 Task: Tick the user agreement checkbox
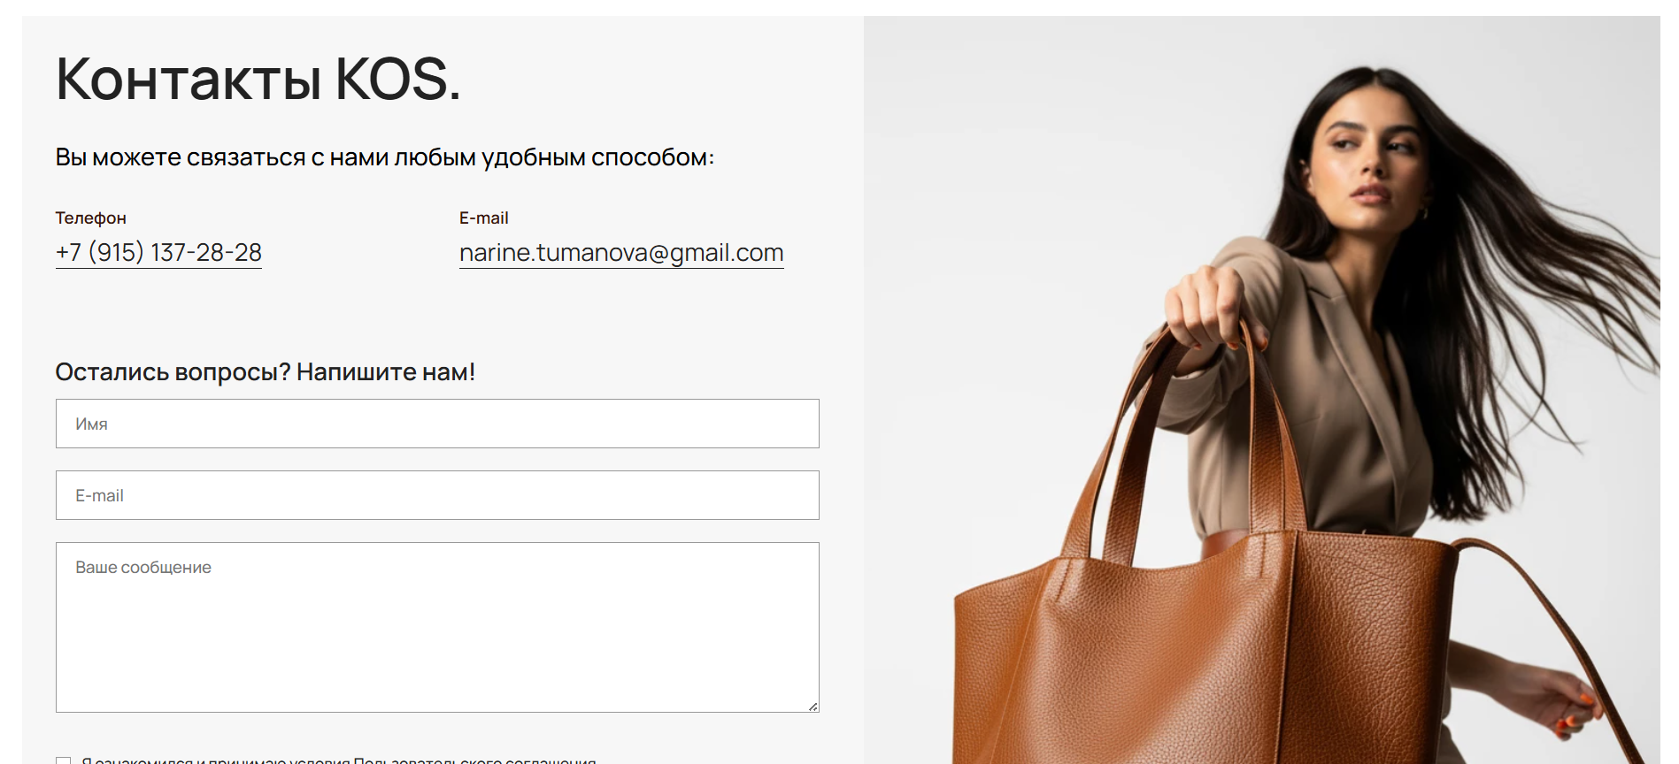[63, 760]
